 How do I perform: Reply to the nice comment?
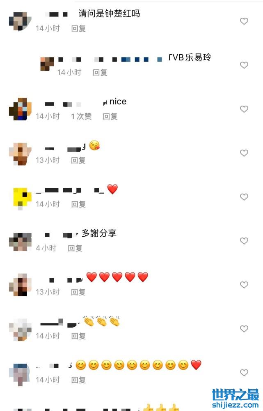pyautogui.click(x=110, y=116)
